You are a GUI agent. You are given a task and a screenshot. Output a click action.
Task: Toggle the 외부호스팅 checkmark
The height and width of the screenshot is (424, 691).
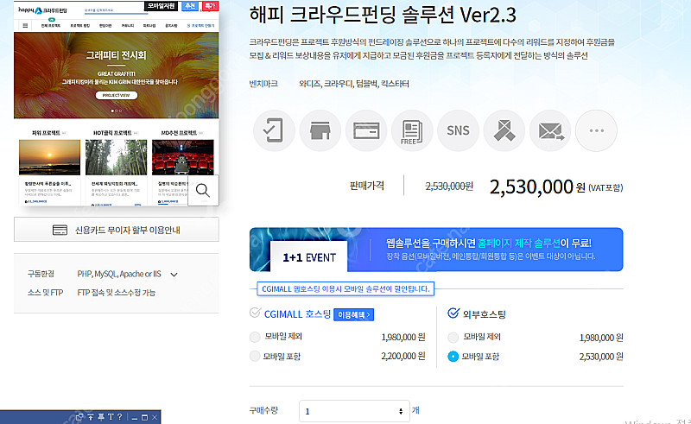coord(453,313)
